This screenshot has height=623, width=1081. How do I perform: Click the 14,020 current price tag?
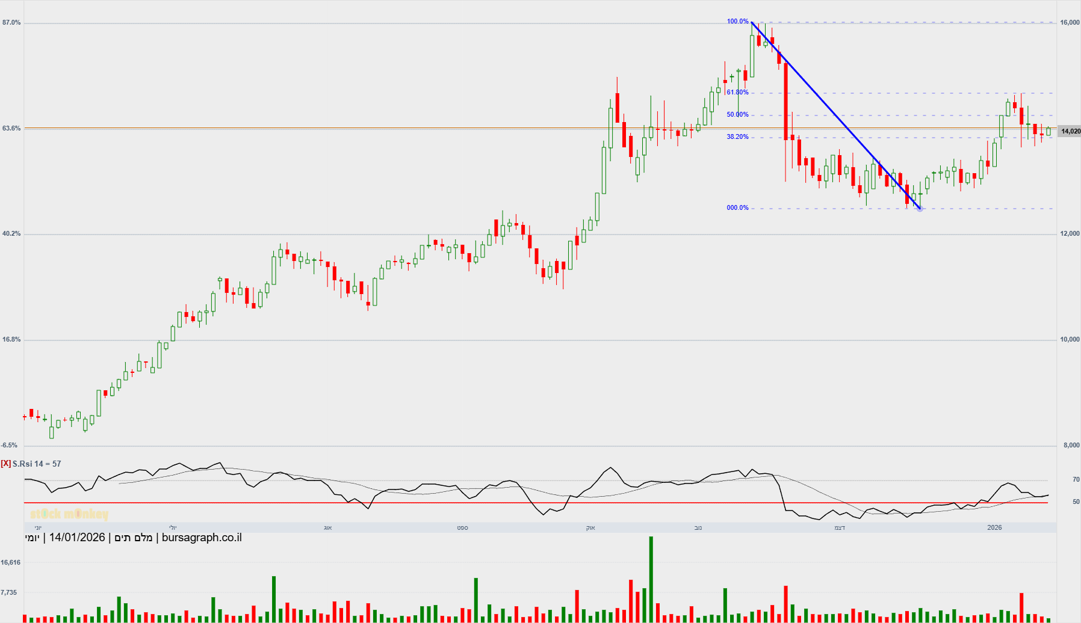[x=1070, y=131]
